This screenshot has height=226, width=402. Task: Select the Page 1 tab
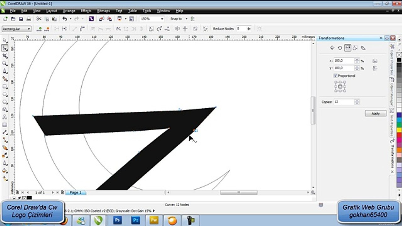pos(75,192)
